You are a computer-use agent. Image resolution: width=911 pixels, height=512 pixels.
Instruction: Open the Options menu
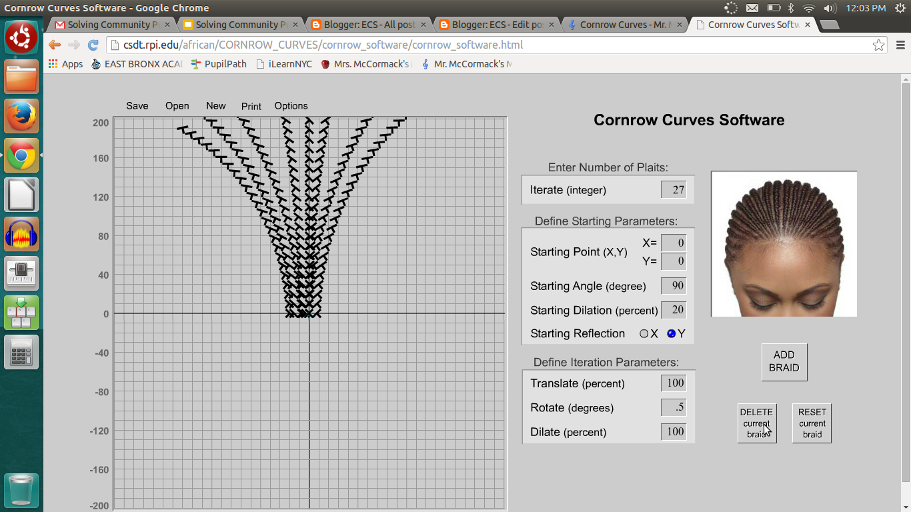(291, 106)
